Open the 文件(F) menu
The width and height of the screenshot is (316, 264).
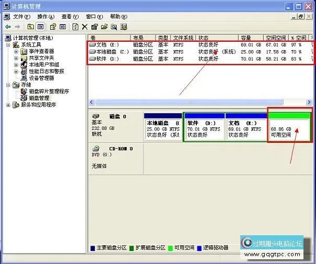pos(21,17)
